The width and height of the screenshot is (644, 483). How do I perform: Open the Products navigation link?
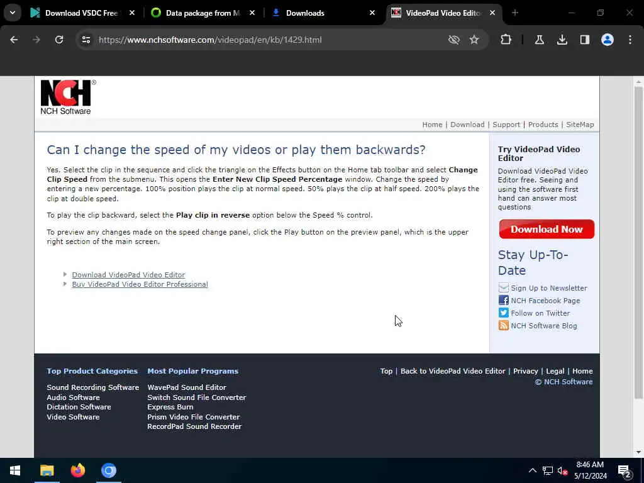tap(543, 125)
